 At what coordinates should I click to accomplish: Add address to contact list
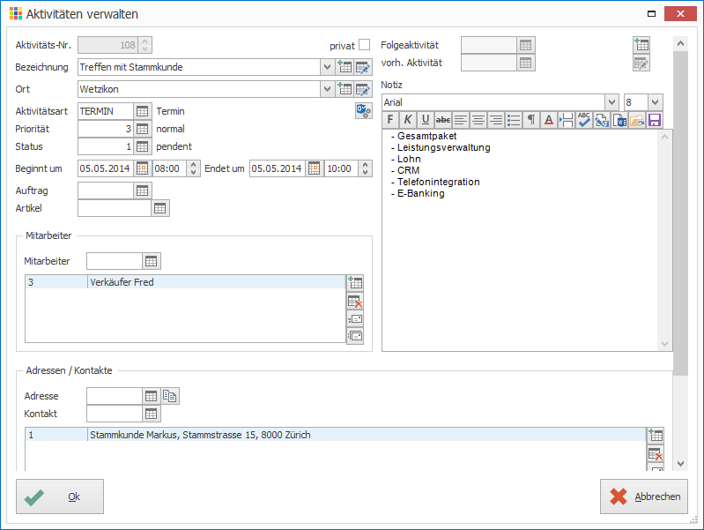click(x=656, y=435)
